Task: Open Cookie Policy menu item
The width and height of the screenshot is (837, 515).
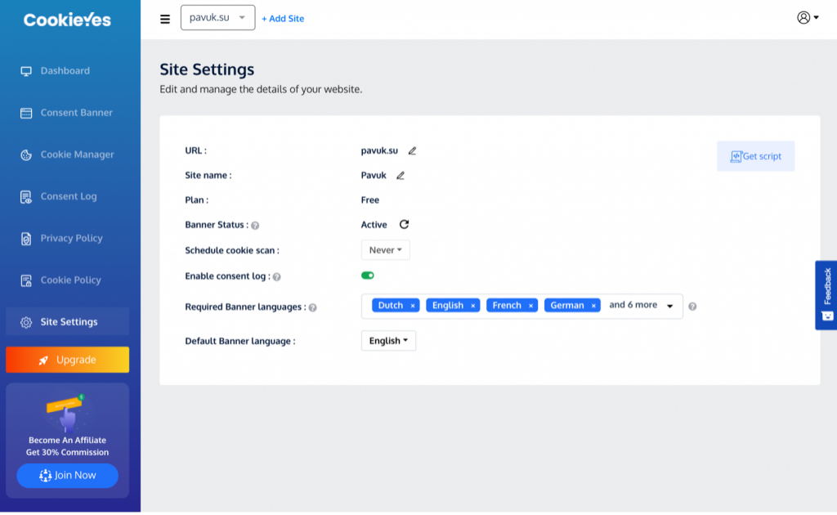Action: pos(67,280)
